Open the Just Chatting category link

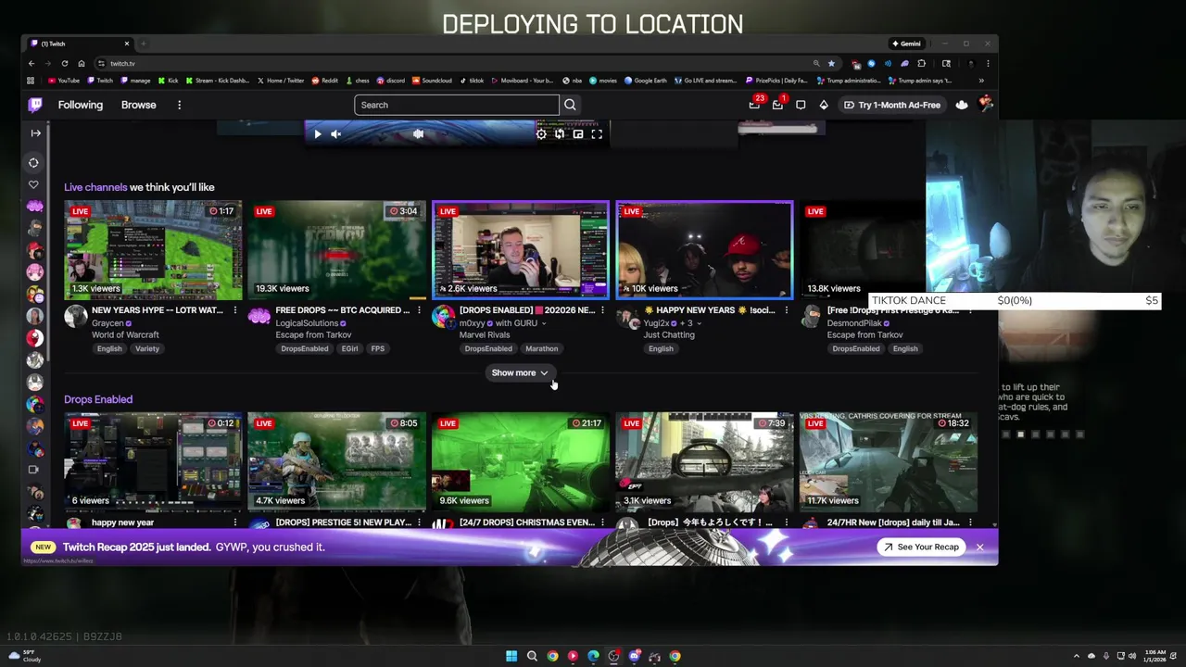tap(669, 334)
